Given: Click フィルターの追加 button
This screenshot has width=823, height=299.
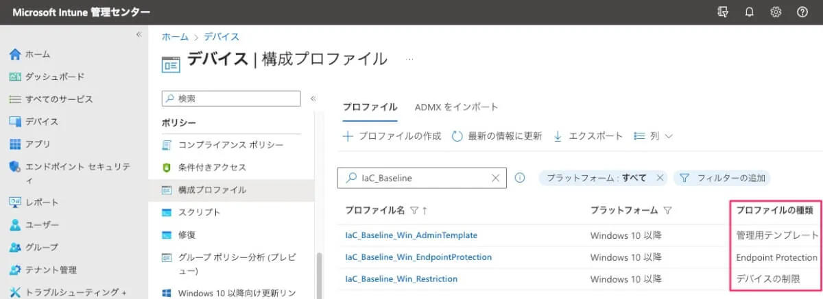Looking at the screenshot, I should point(722,178).
